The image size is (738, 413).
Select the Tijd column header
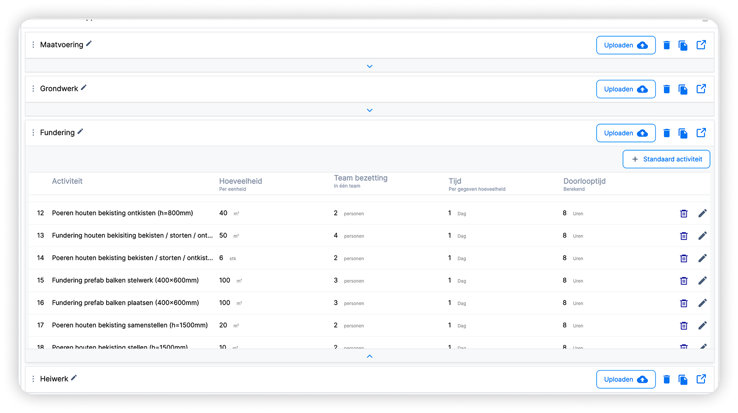click(455, 181)
